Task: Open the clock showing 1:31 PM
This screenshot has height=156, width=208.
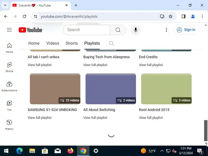Action: coord(186,151)
